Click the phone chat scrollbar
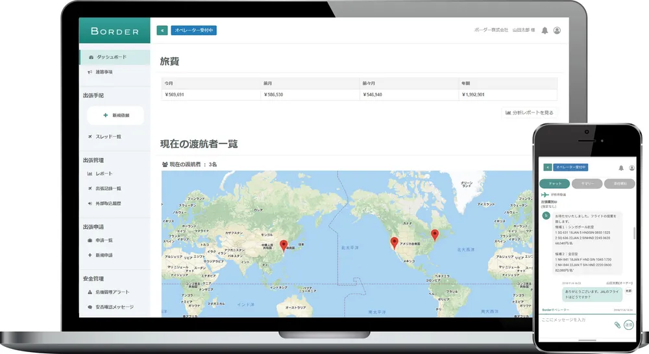 tap(634, 233)
